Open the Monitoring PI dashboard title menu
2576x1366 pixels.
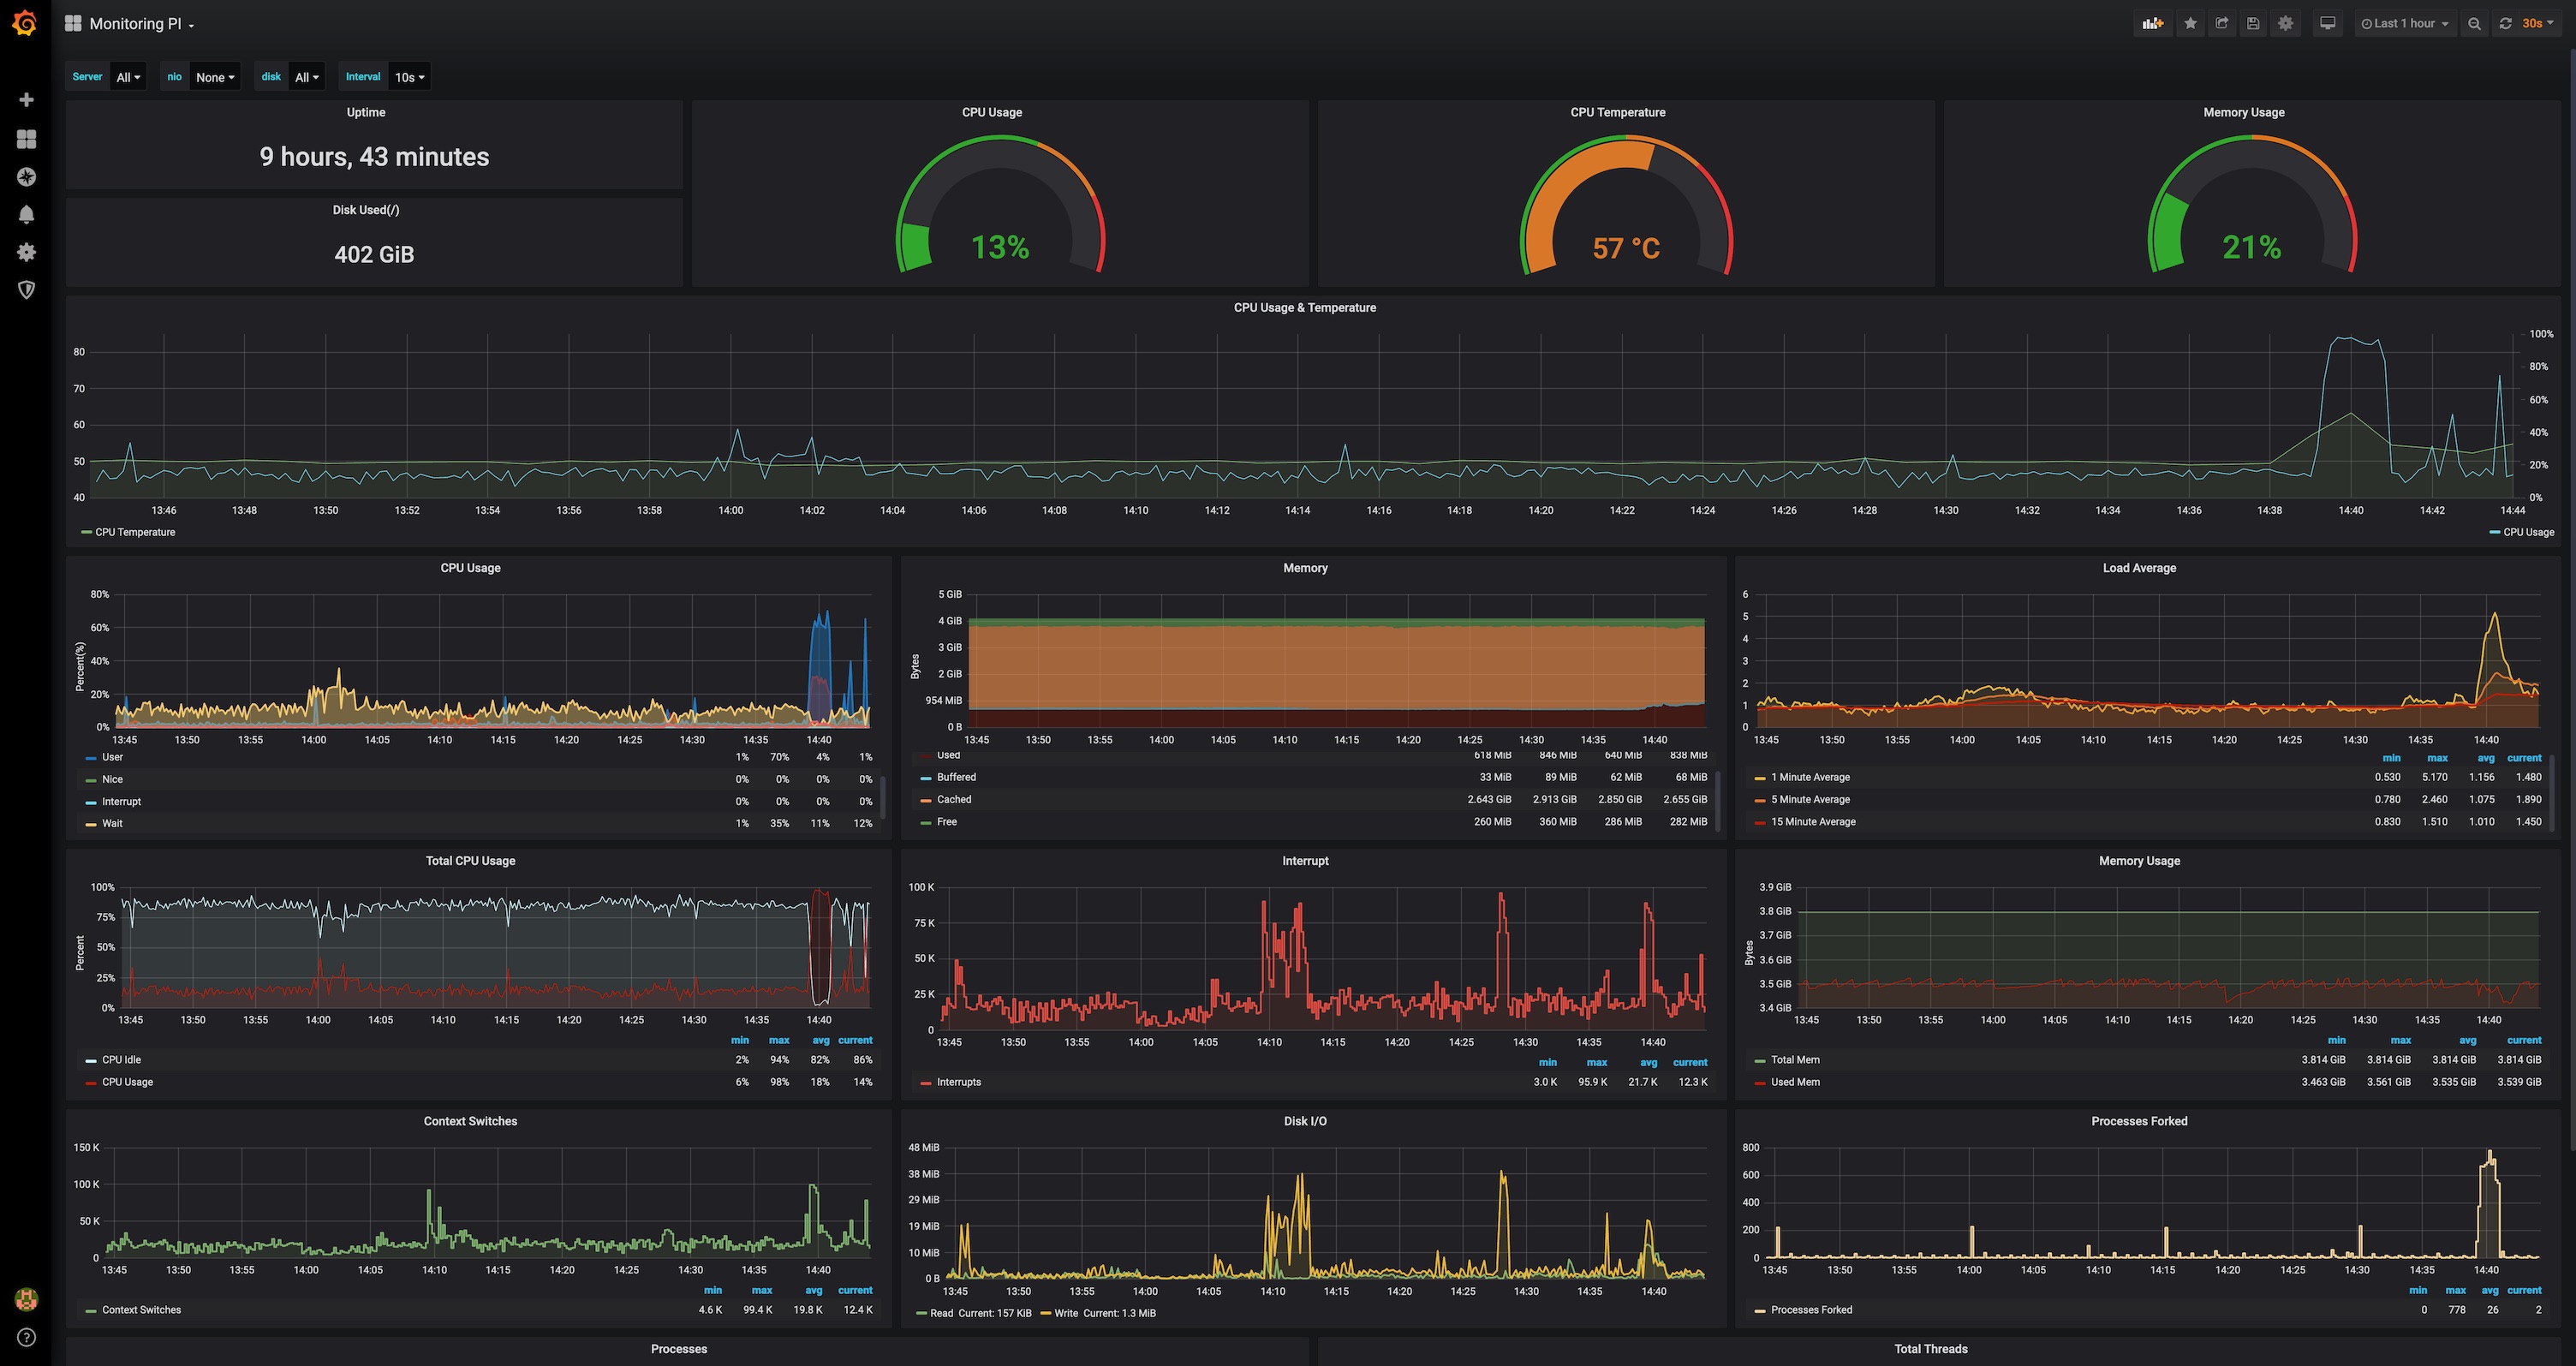point(135,24)
